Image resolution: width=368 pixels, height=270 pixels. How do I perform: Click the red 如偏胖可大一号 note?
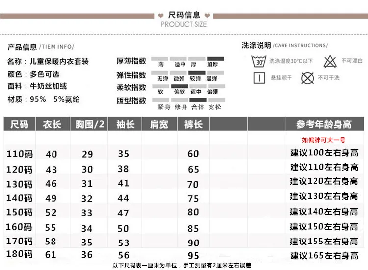click(324, 140)
